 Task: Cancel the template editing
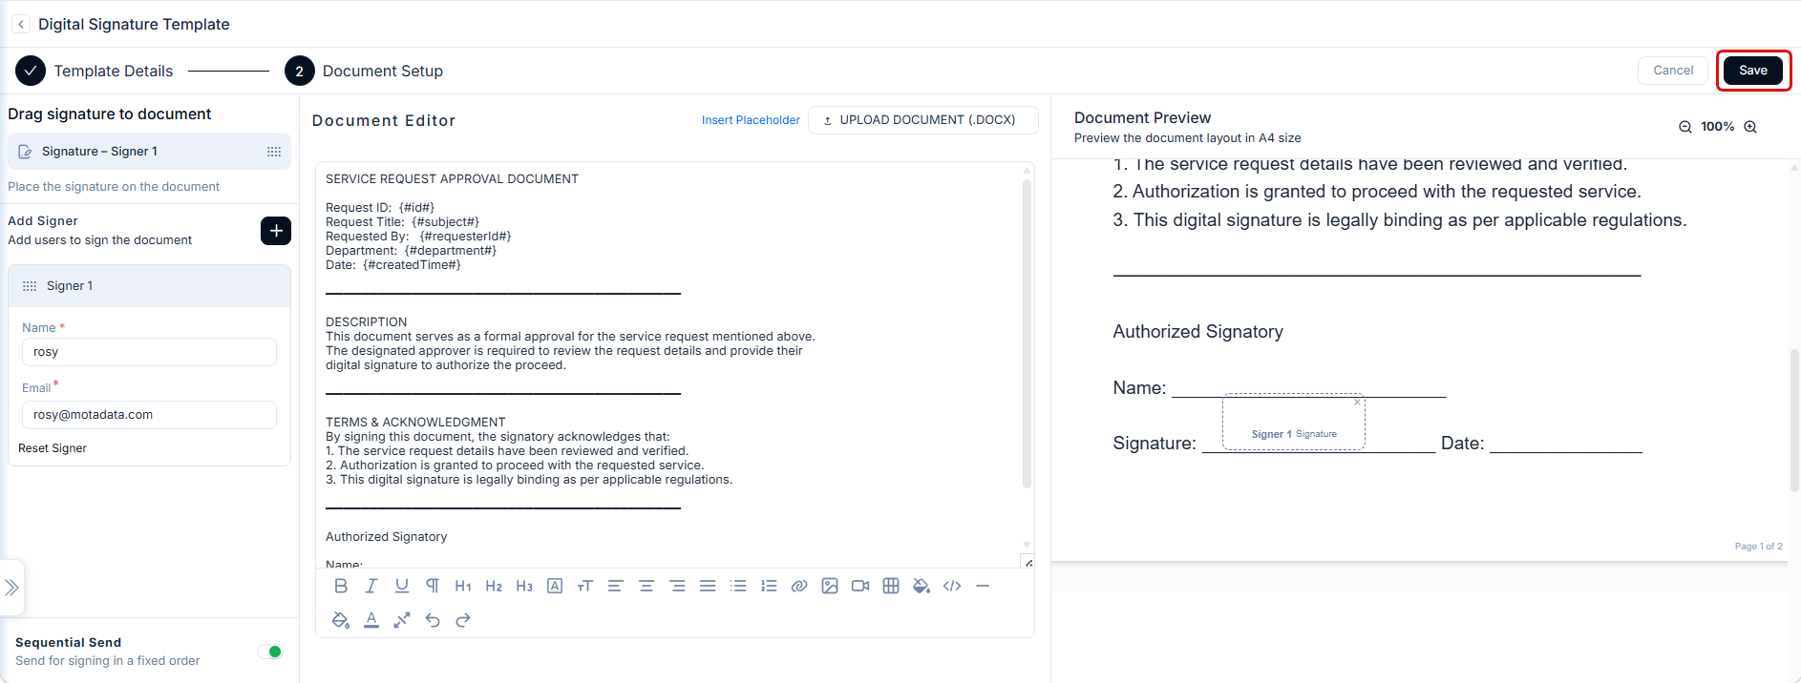tap(1673, 71)
